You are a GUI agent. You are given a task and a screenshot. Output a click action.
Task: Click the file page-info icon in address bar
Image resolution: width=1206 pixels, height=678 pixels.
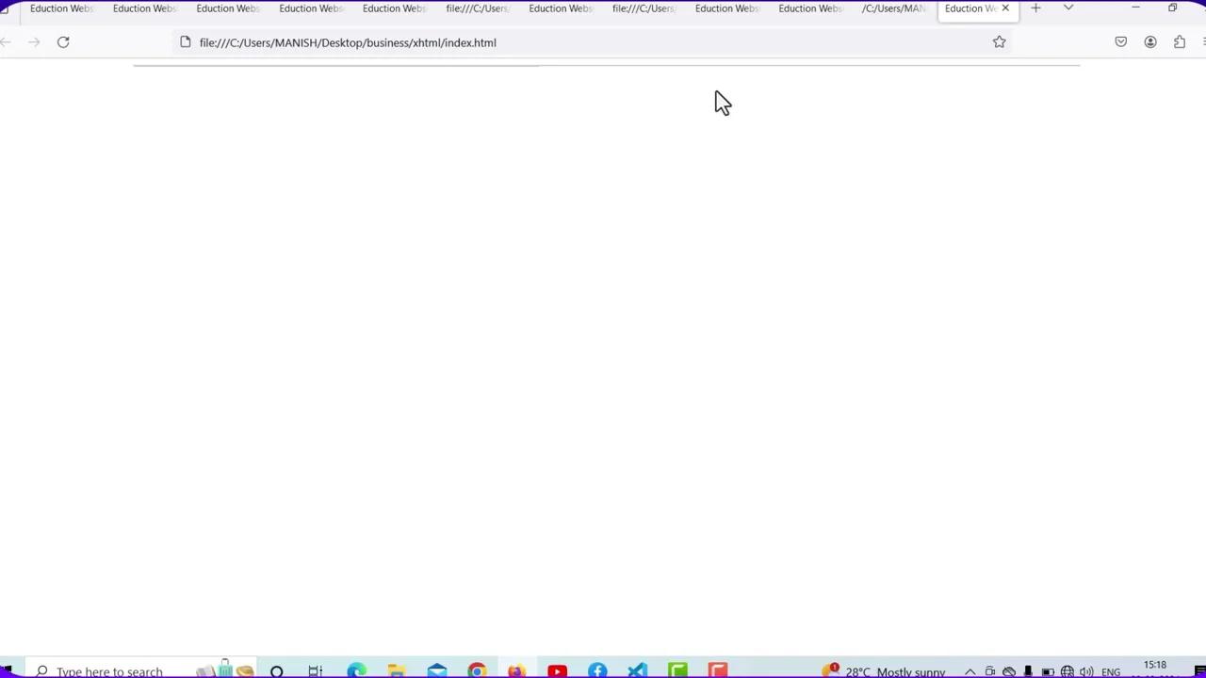(186, 42)
